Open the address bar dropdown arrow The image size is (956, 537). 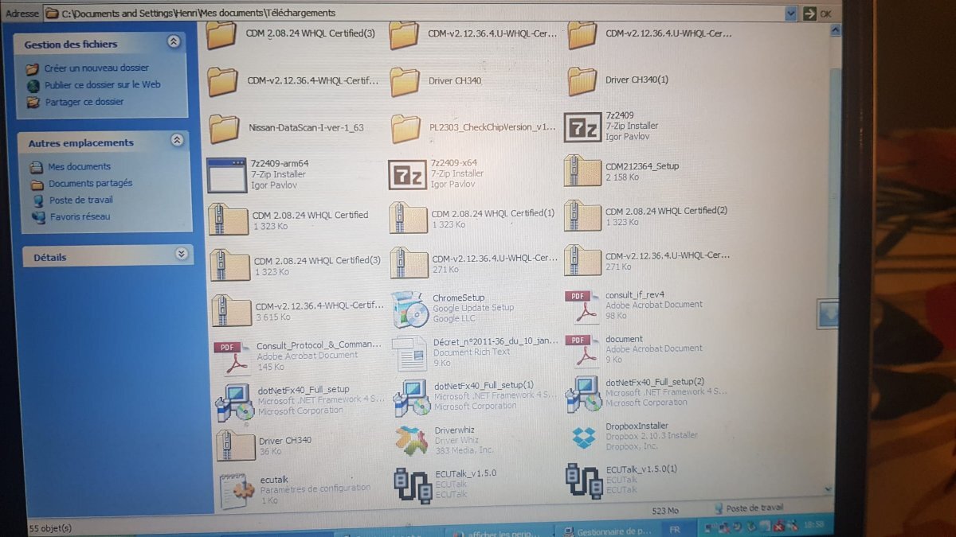pyautogui.click(x=790, y=13)
